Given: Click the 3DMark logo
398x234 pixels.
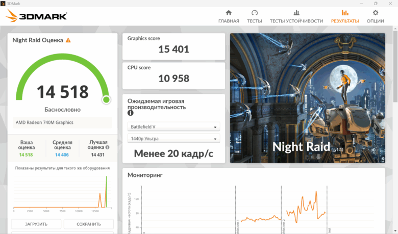Looking at the screenshot, I should click(x=36, y=16).
